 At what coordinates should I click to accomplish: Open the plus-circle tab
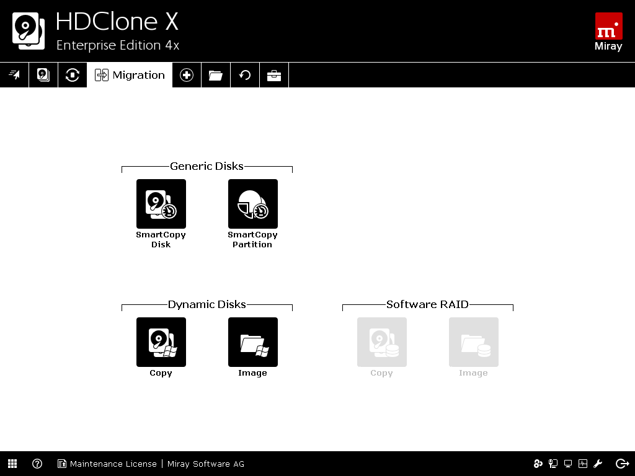[x=187, y=75]
